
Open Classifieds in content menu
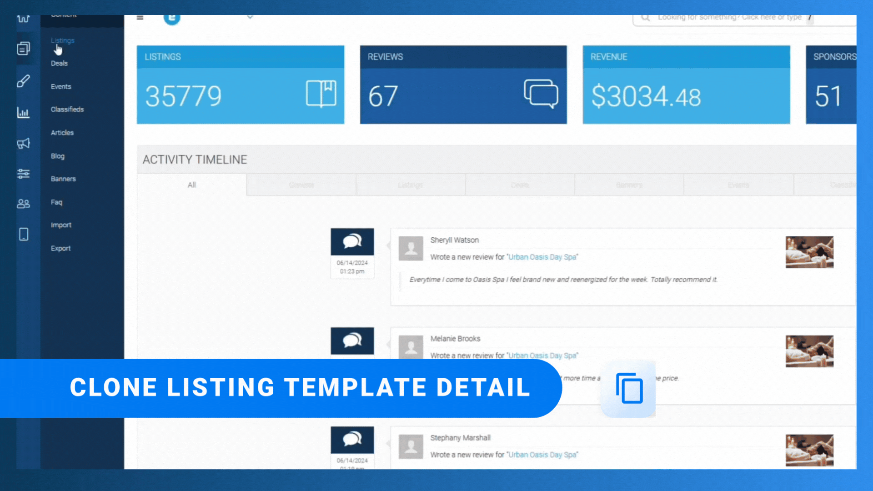pyautogui.click(x=67, y=109)
